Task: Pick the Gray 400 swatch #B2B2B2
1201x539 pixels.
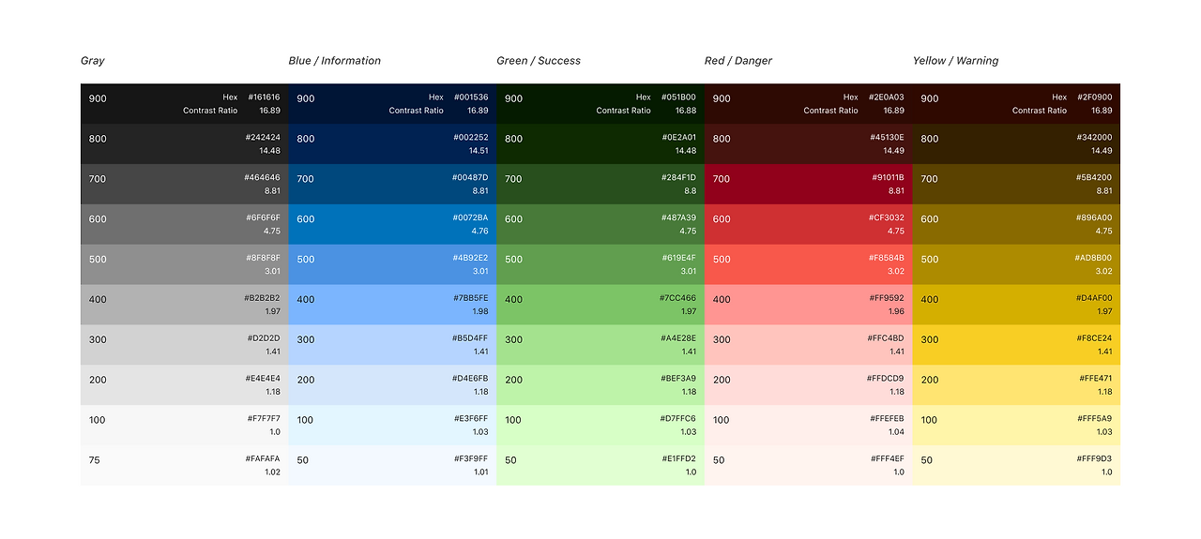Action: click(185, 306)
